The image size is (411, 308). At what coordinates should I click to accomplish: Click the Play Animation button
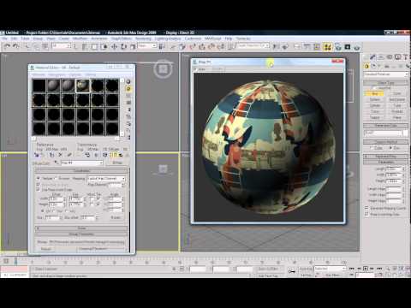coord(366,269)
